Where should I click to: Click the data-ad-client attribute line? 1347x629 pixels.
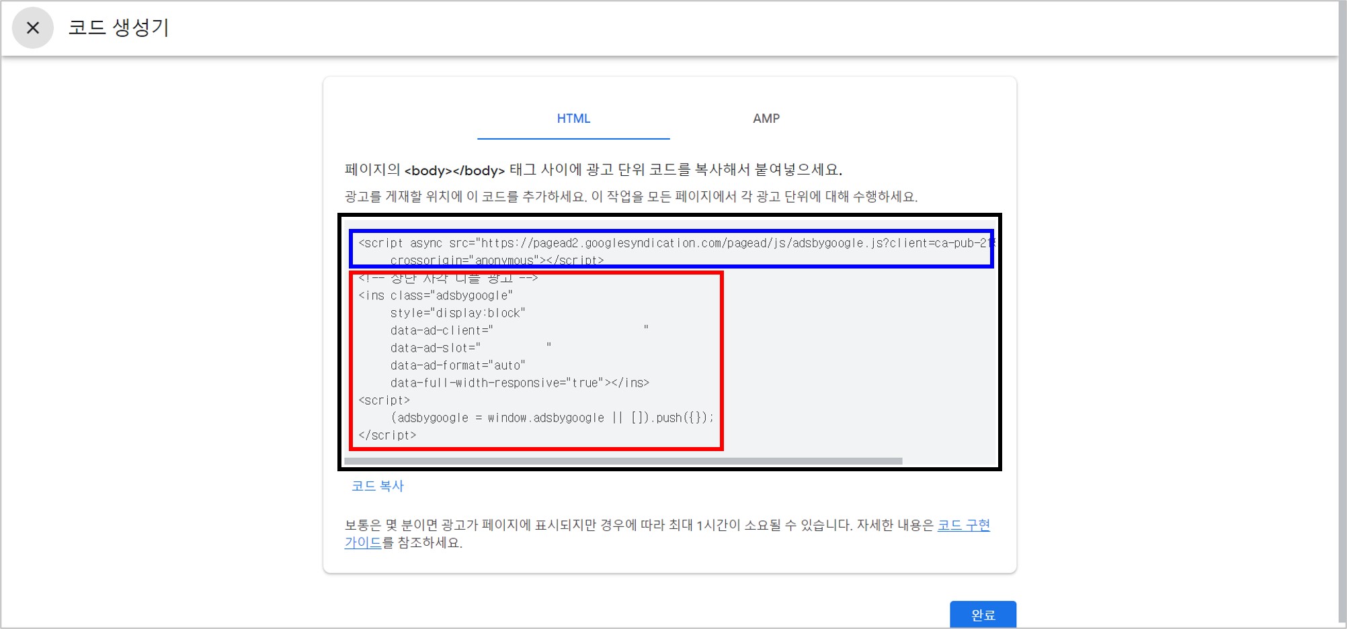coord(520,330)
